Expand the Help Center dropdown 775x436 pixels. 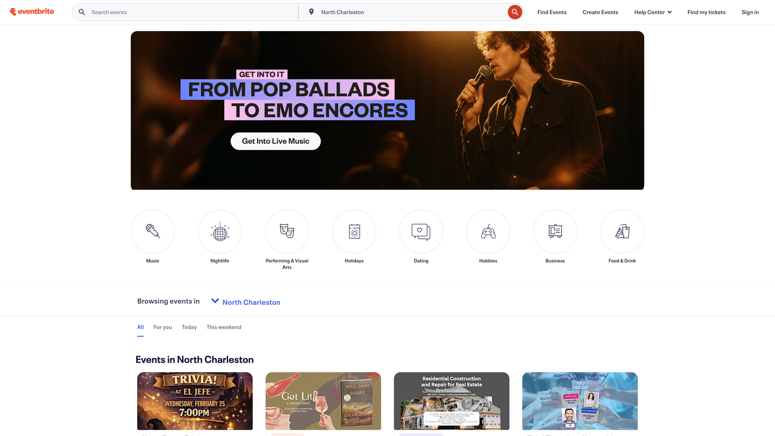click(652, 12)
